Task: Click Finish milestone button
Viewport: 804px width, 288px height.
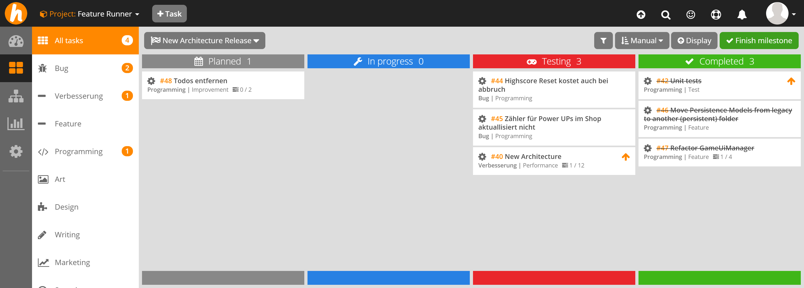Action: (759, 41)
